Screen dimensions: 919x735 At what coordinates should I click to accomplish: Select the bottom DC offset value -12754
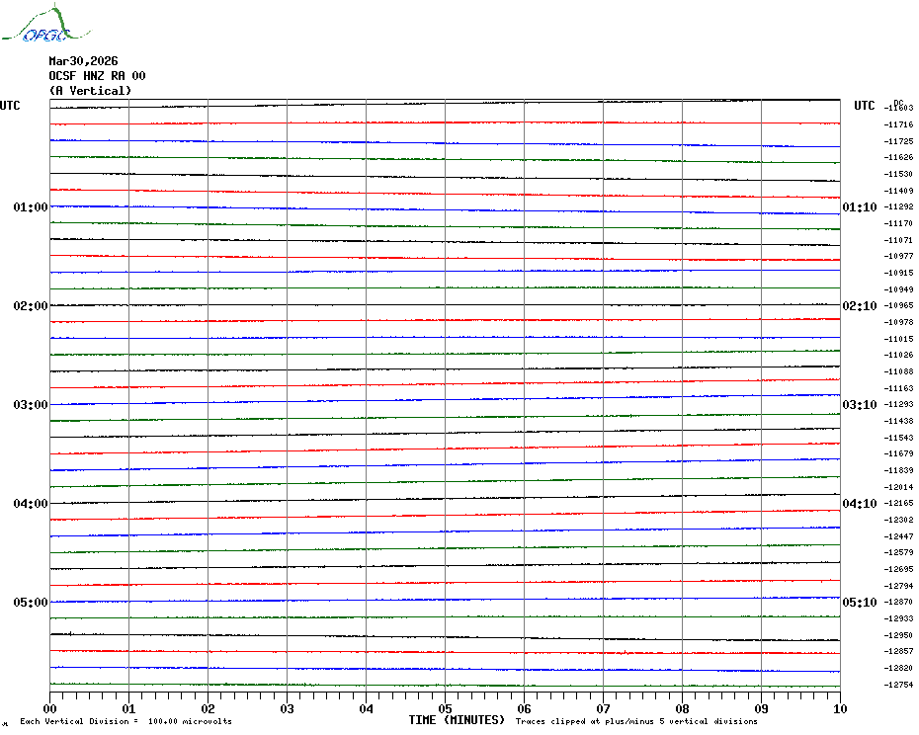[899, 685]
